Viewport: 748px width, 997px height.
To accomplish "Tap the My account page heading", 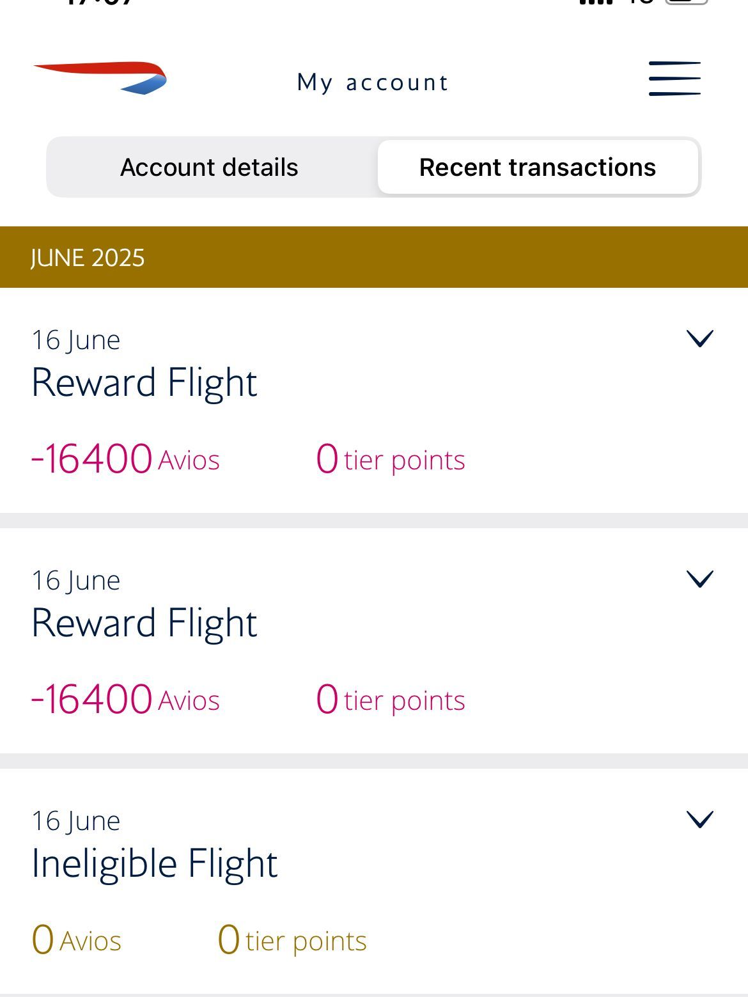I will point(373,82).
